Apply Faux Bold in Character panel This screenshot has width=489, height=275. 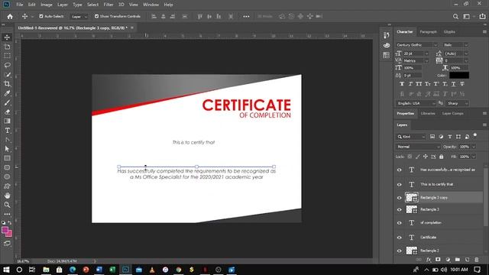(402, 84)
